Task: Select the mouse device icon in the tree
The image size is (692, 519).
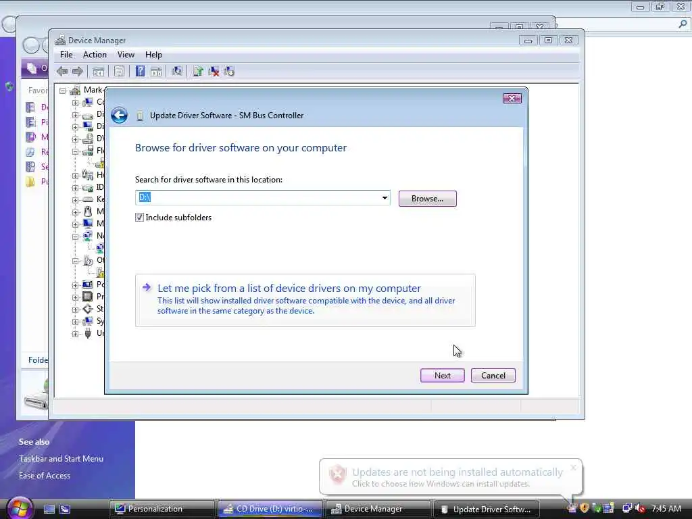Action: [x=88, y=212]
